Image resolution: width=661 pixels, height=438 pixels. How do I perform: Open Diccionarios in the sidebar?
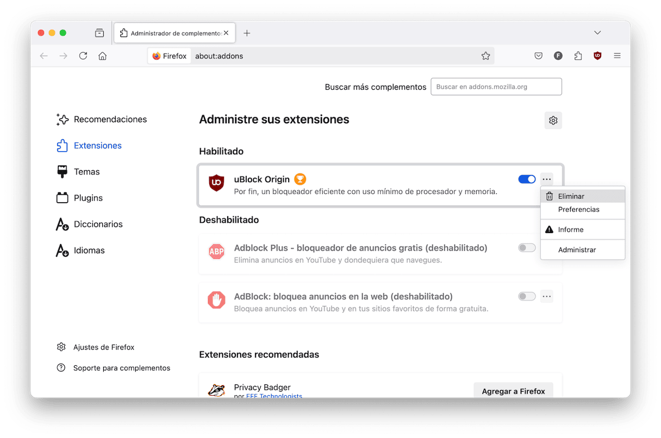click(x=90, y=224)
